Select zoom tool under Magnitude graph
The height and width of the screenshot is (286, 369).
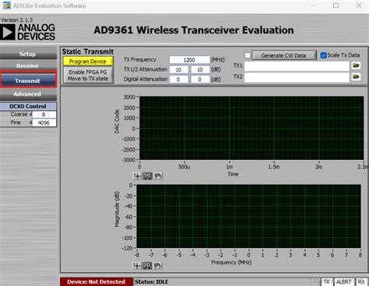tap(147, 266)
